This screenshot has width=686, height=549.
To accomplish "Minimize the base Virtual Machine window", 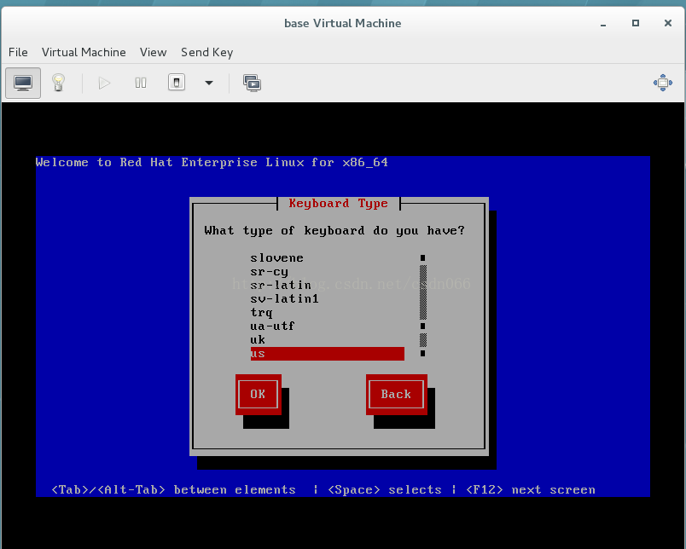I will [x=603, y=23].
